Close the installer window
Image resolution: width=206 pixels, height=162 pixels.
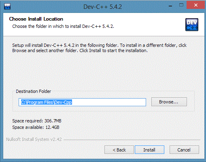[x=195, y=5]
